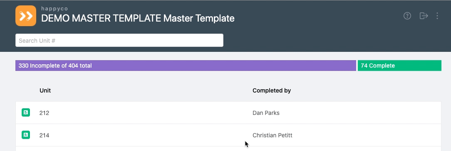Click the green report icon for unit 214
Image resolution: width=451 pixels, height=151 pixels.
tap(26, 135)
